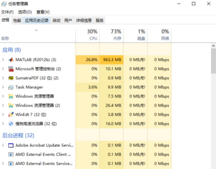Sort by the 名称 column header

38,35
